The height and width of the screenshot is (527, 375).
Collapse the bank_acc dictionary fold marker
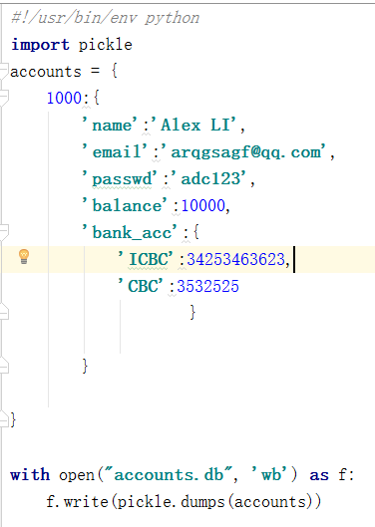tap(4, 232)
